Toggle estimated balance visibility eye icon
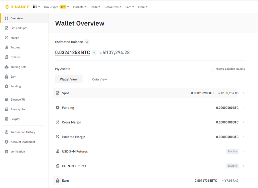 coord(87,42)
